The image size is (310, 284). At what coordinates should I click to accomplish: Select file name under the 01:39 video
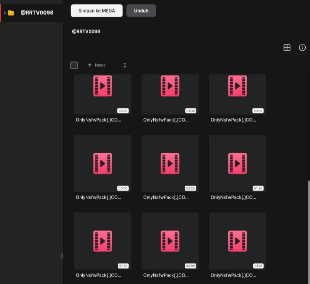(x=166, y=120)
